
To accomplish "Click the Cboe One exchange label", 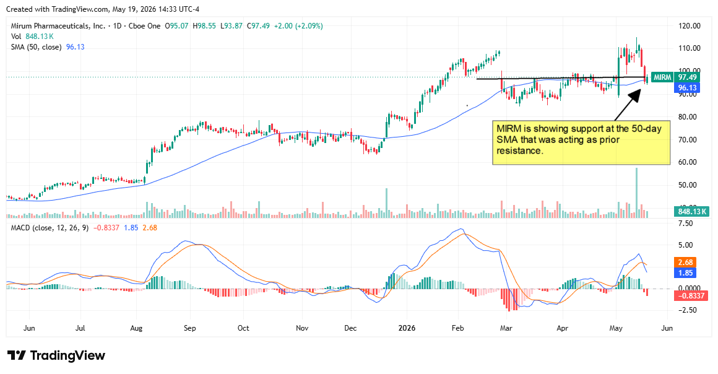I will (145, 26).
